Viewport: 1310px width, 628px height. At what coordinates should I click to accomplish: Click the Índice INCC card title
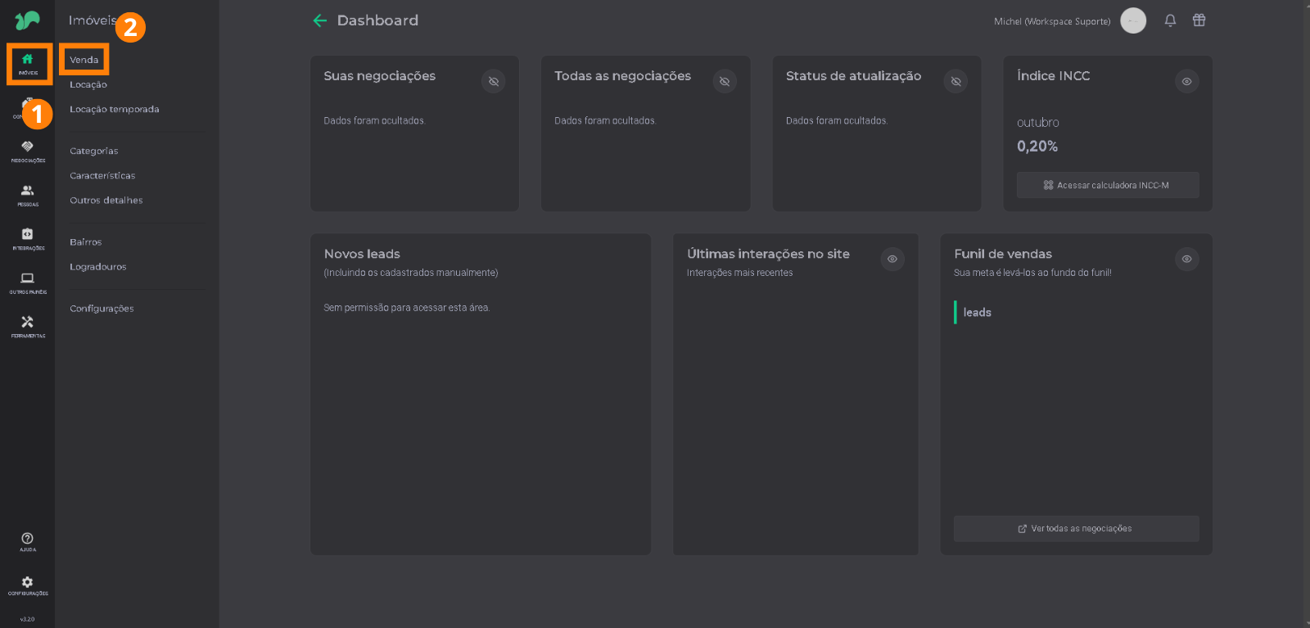pyautogui.click(x=1054, y=75)
